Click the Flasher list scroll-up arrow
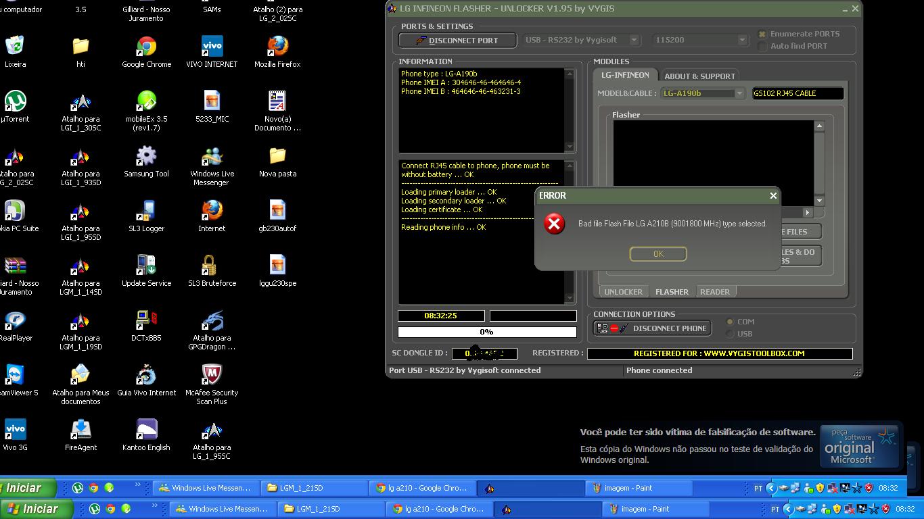 point(819,126)
